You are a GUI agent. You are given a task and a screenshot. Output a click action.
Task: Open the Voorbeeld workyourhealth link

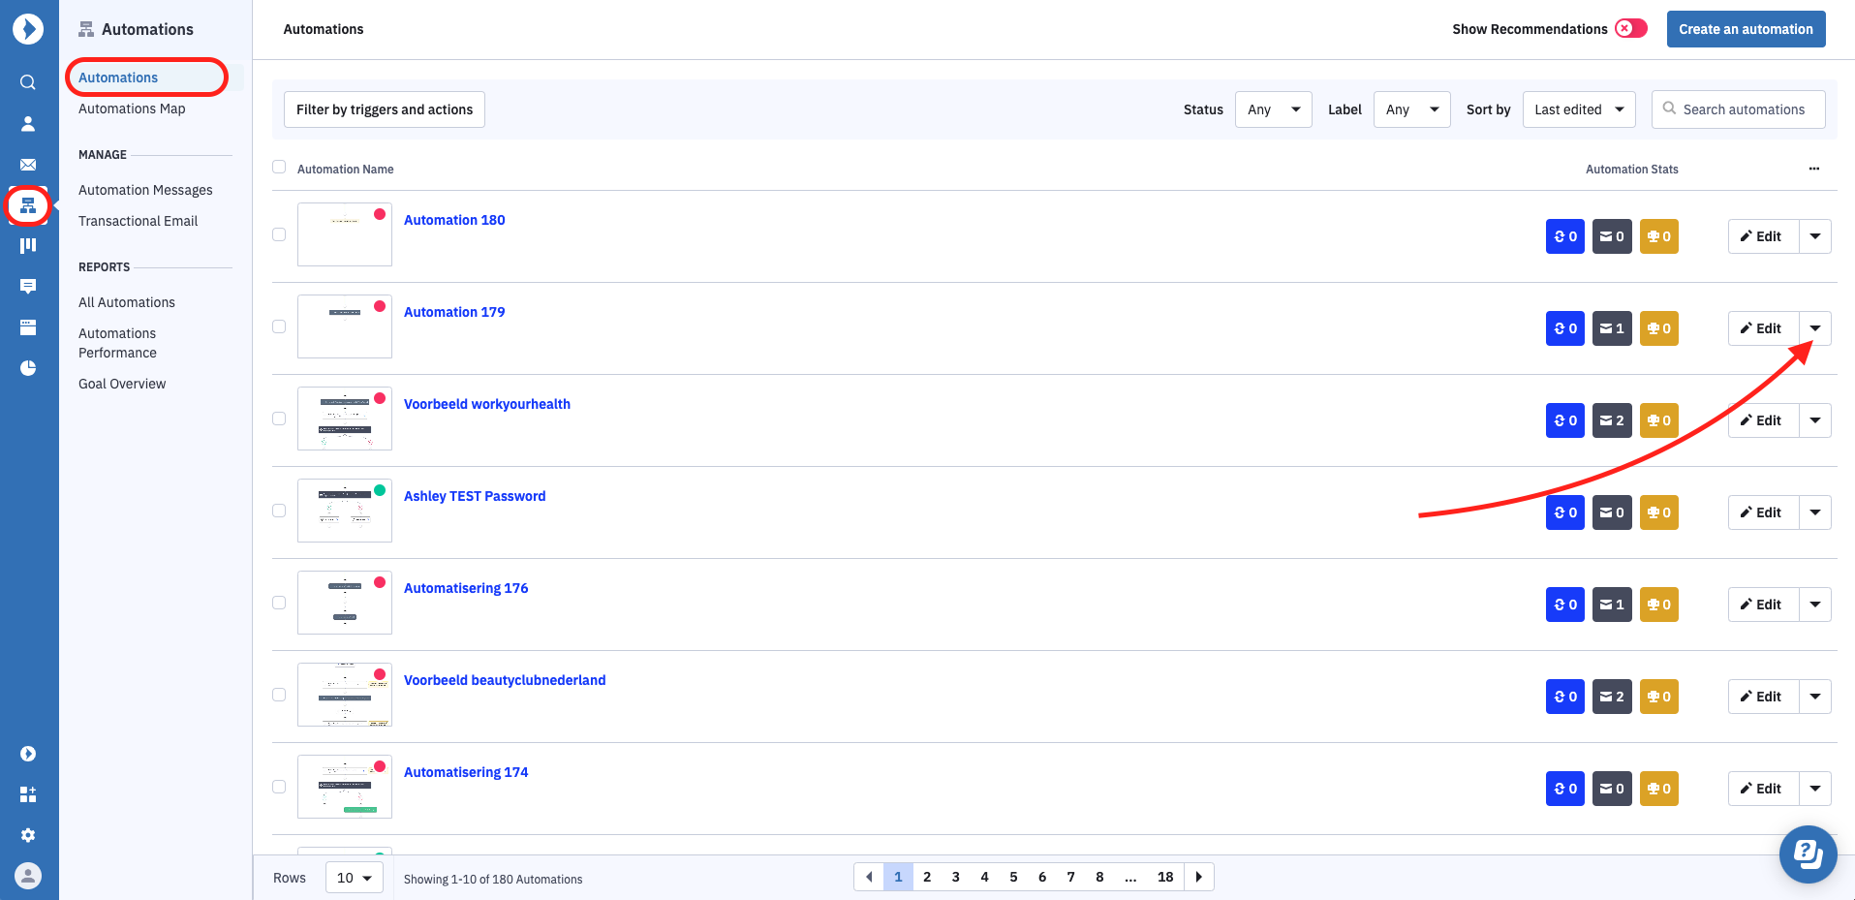(x=487, y=404)
